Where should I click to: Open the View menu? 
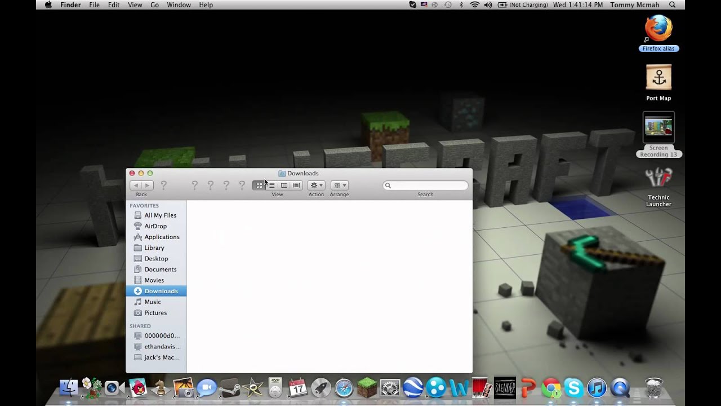click(135, 5)
